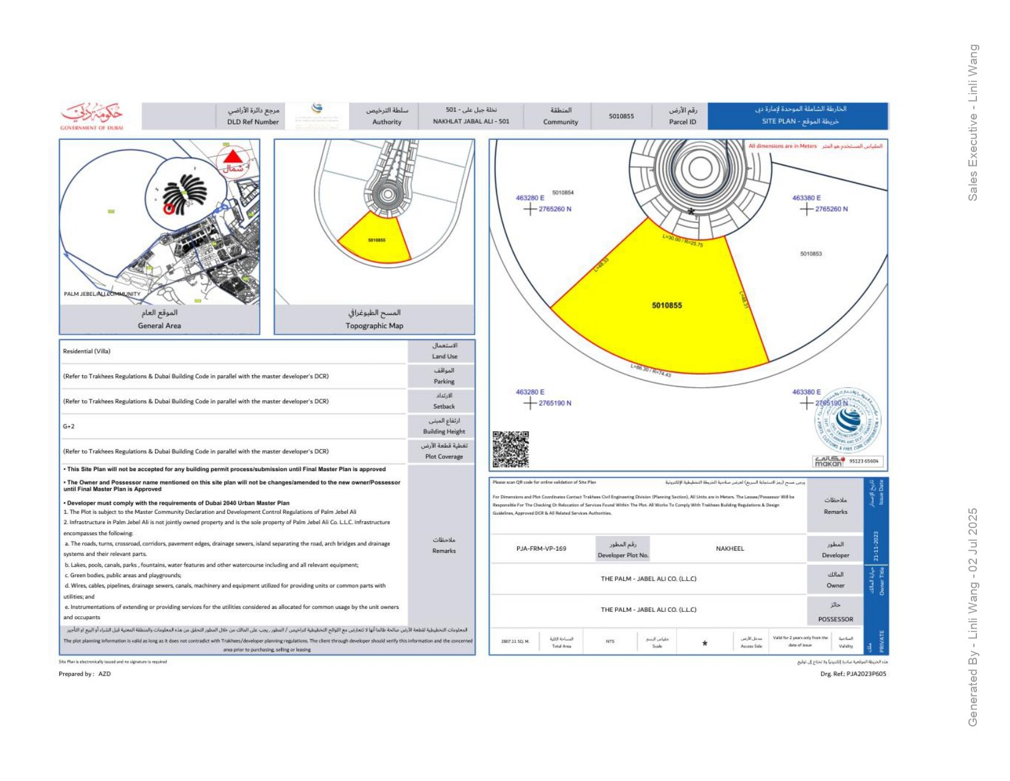Select the company name in the Owner row
Viewport: 1010px width, 781px height.
point(648,579)
